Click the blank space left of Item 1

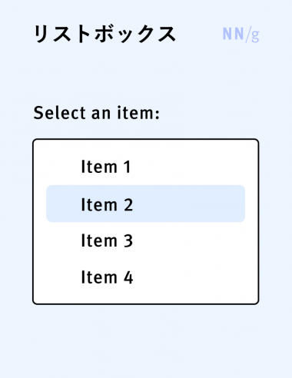tap(64, 167)
